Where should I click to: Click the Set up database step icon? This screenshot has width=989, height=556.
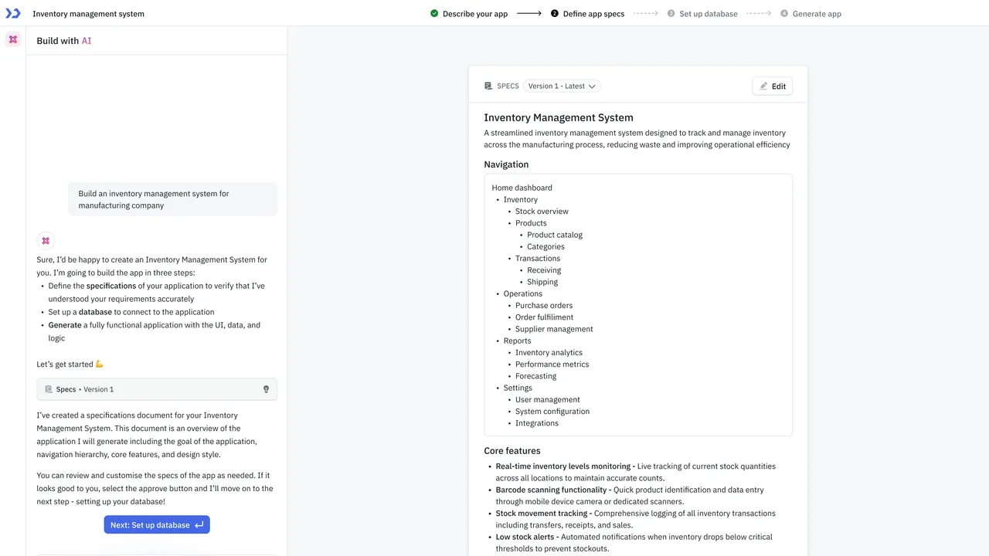(x=671, y=13)
